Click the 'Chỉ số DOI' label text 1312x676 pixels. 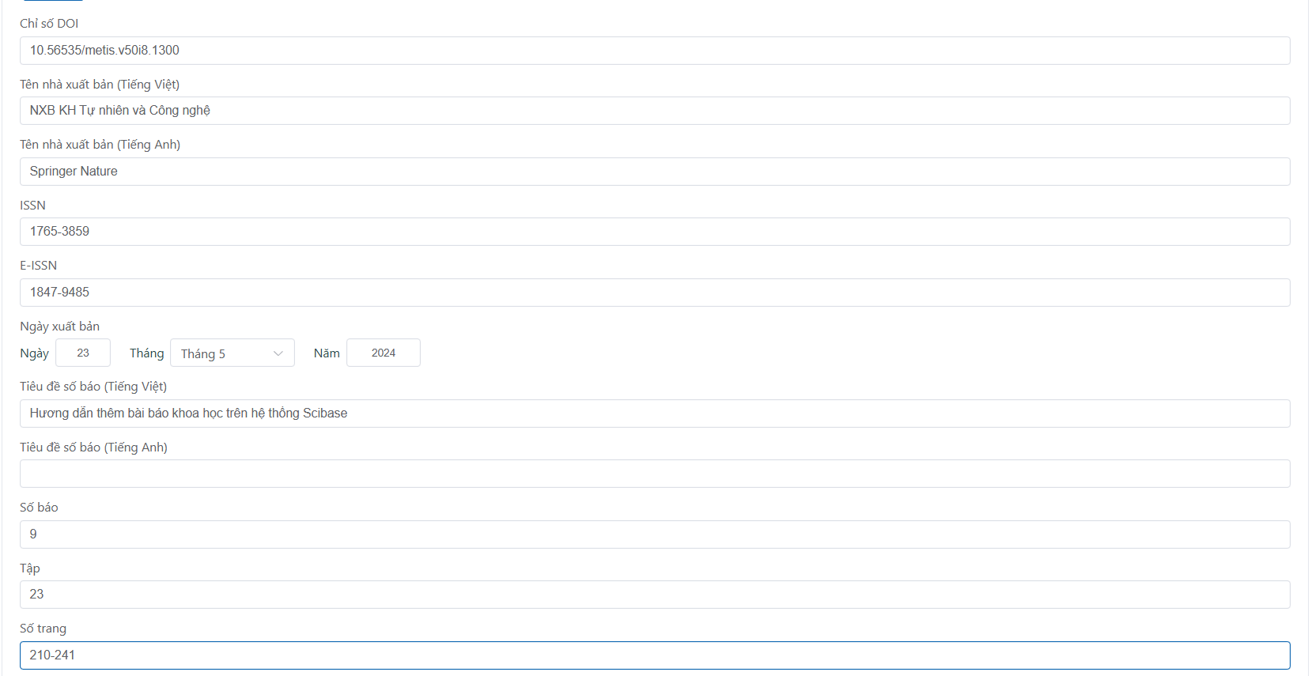[49, 24]
